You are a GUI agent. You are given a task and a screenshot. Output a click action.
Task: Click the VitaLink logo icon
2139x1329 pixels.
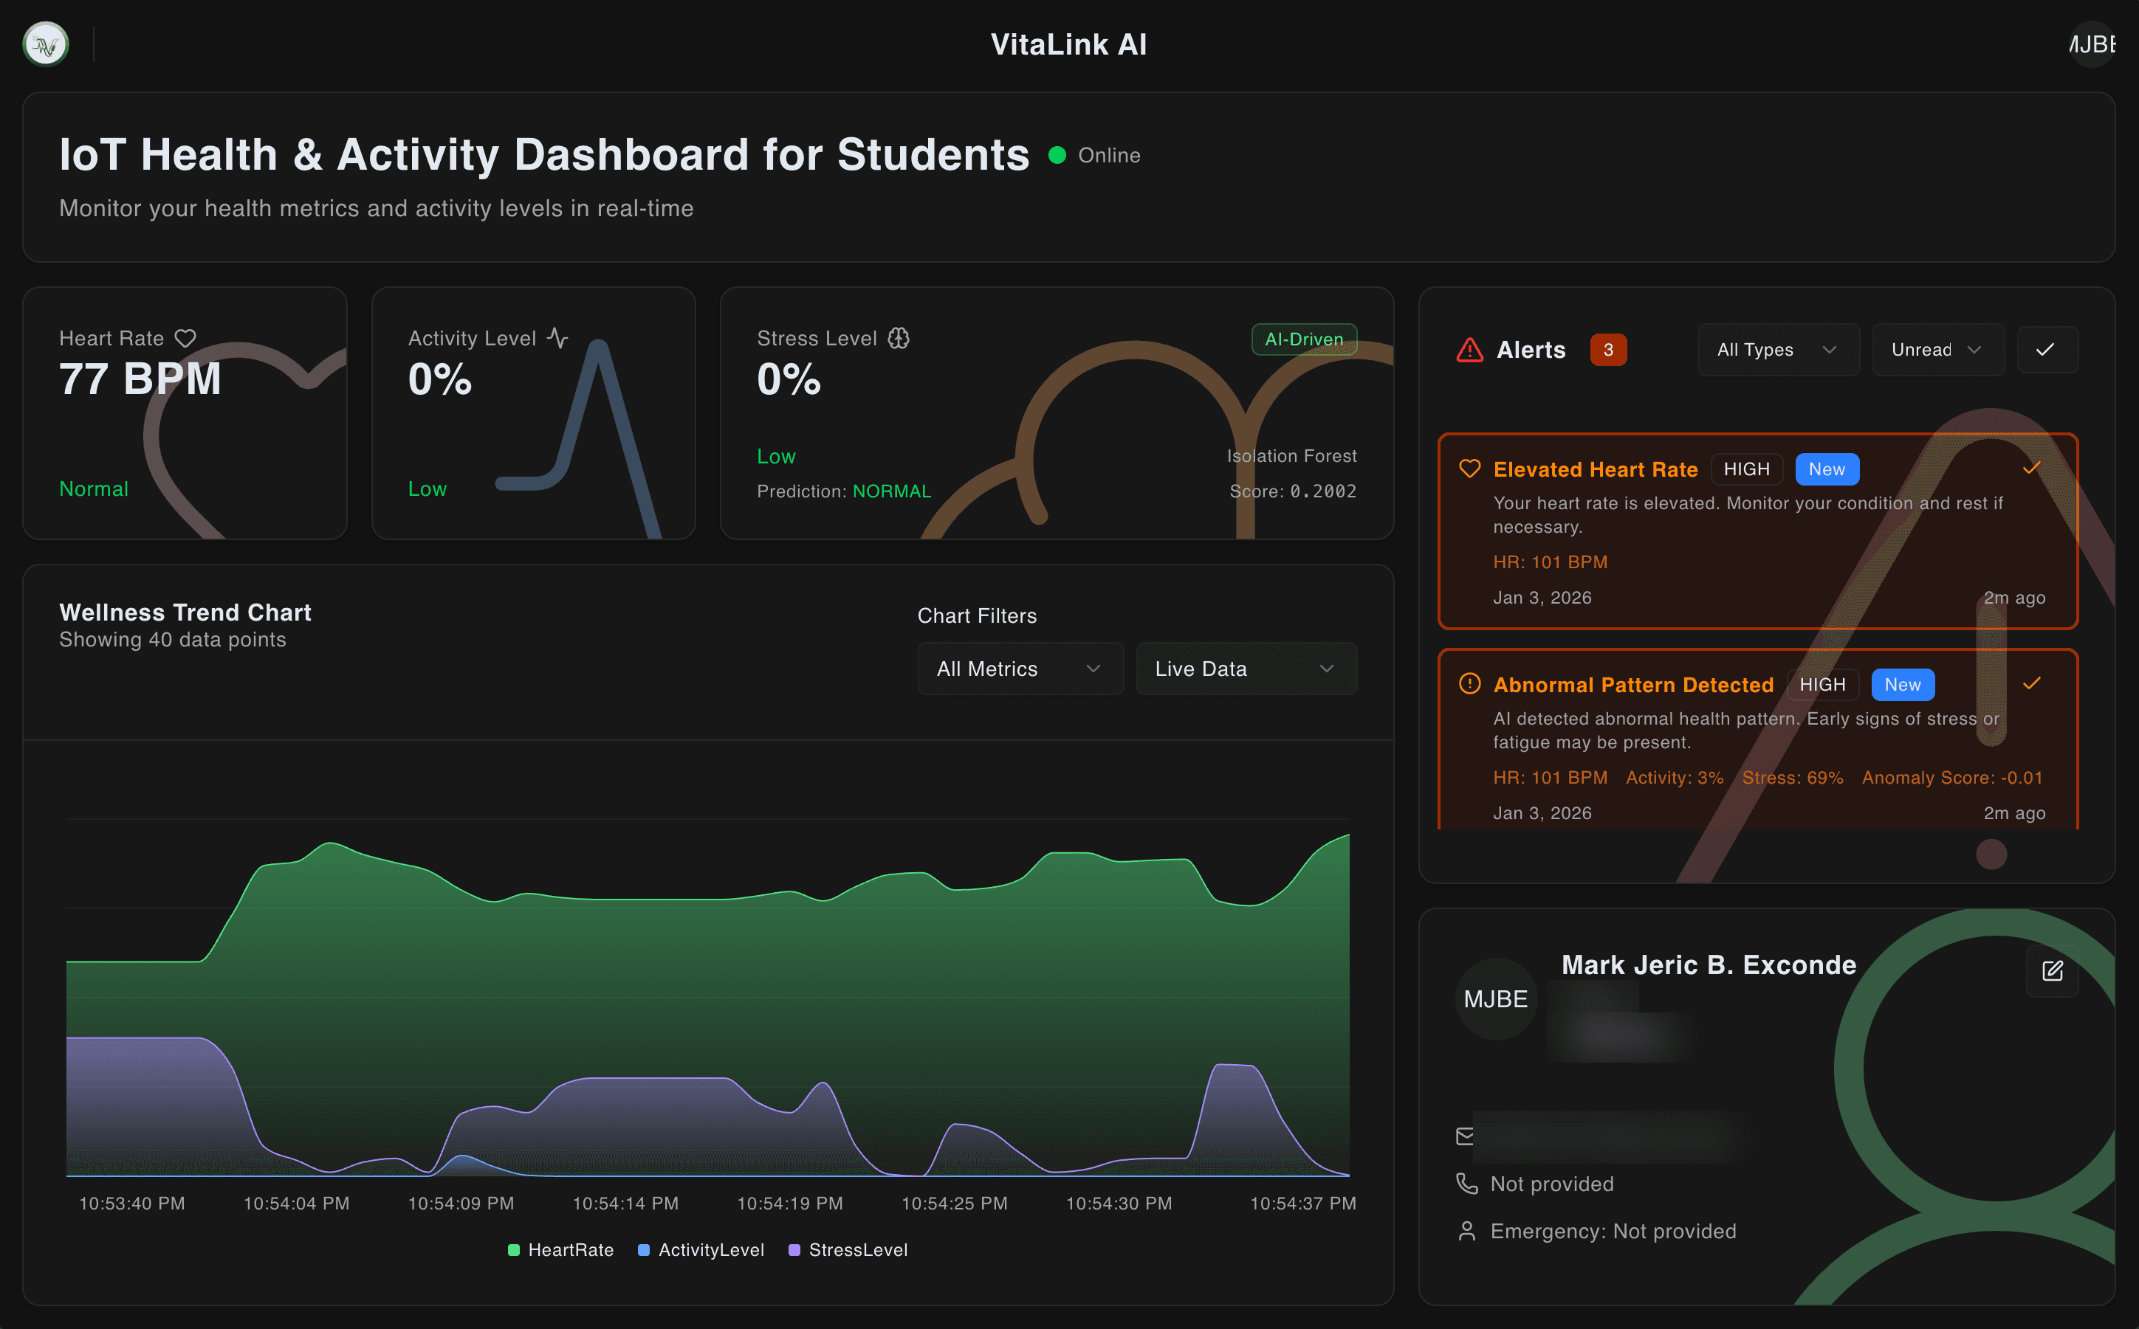click(46, 44)
